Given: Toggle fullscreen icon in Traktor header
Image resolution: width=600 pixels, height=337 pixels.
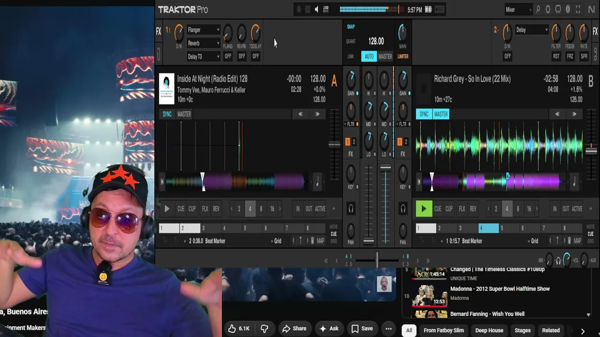Looking at the screenshot, I should pos(578,9).
